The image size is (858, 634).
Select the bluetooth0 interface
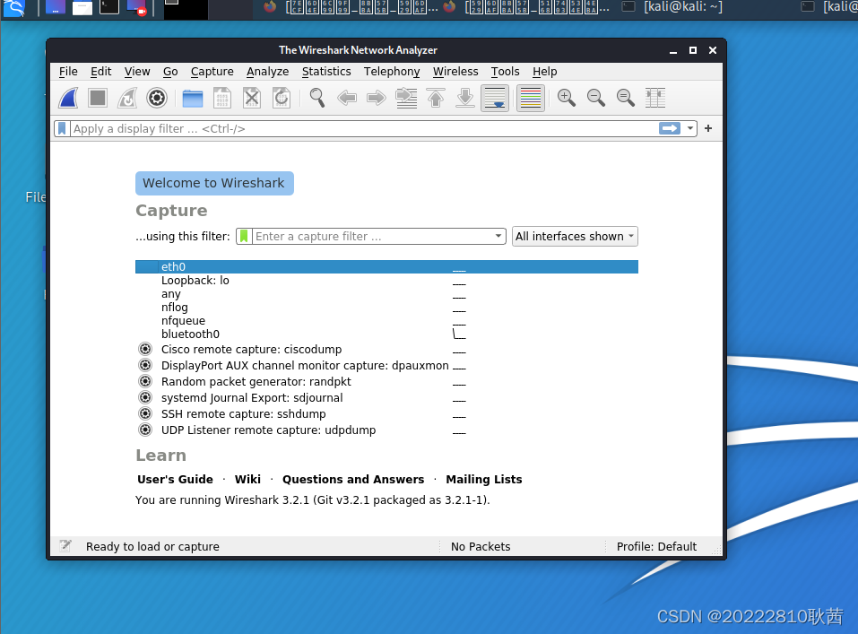[386, 334]
